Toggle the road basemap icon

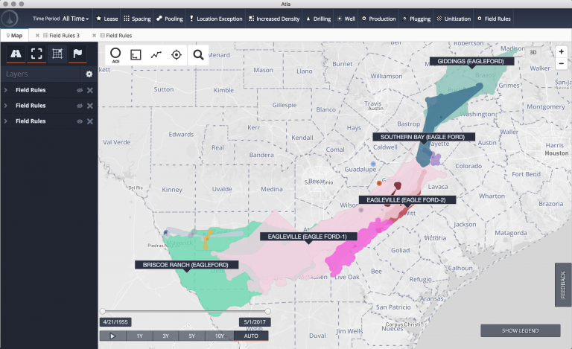pos(16,54)
